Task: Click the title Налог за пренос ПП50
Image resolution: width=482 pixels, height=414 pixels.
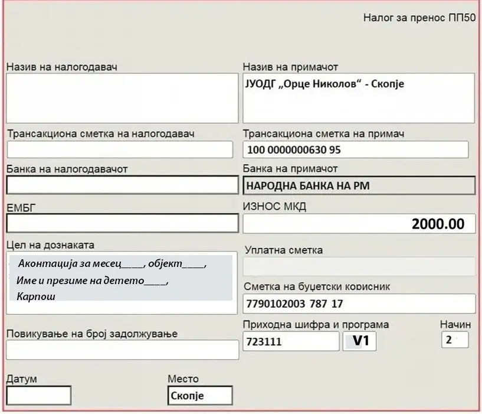Action: pyautogui.click(x=419, y=18)
